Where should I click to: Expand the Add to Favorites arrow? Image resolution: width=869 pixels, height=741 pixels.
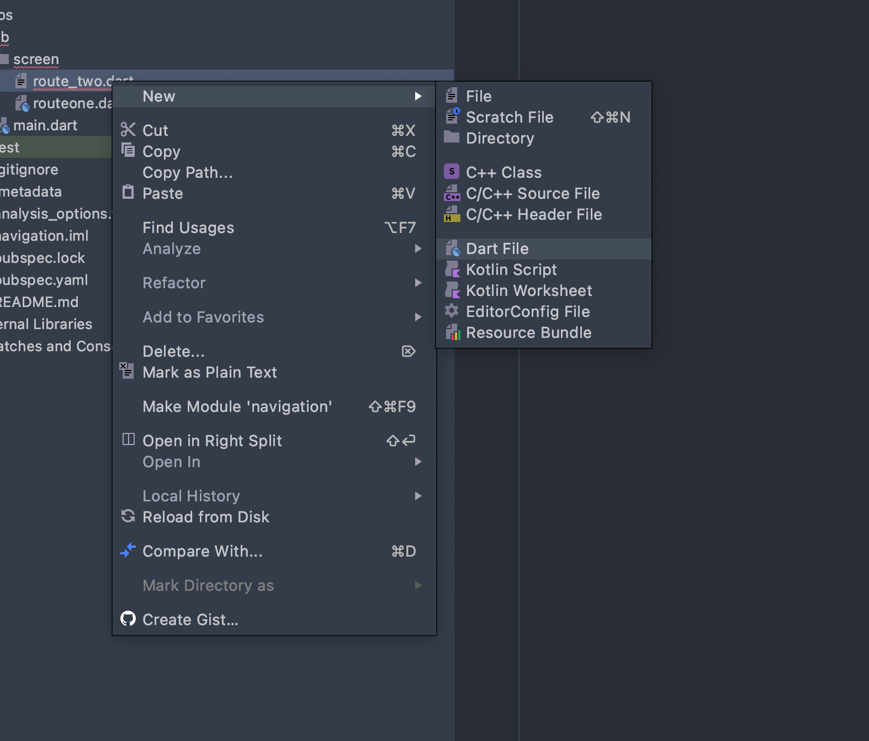418,317
